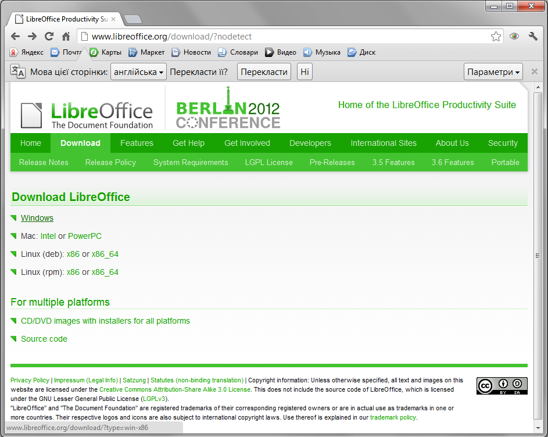The image size is (548, 437).
Task: Open the Source code link
Action: [x=44, y=339]
